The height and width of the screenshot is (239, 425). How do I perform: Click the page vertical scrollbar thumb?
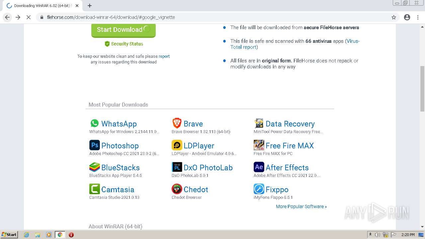pyautogui.click(x=422, y=89)
